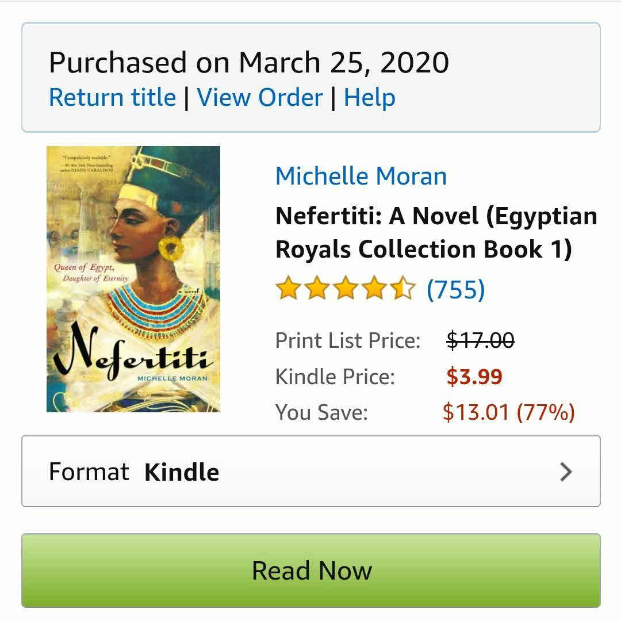
Task: Click the bold Nefertiti: A Novel title
Action: click(436, 232)
